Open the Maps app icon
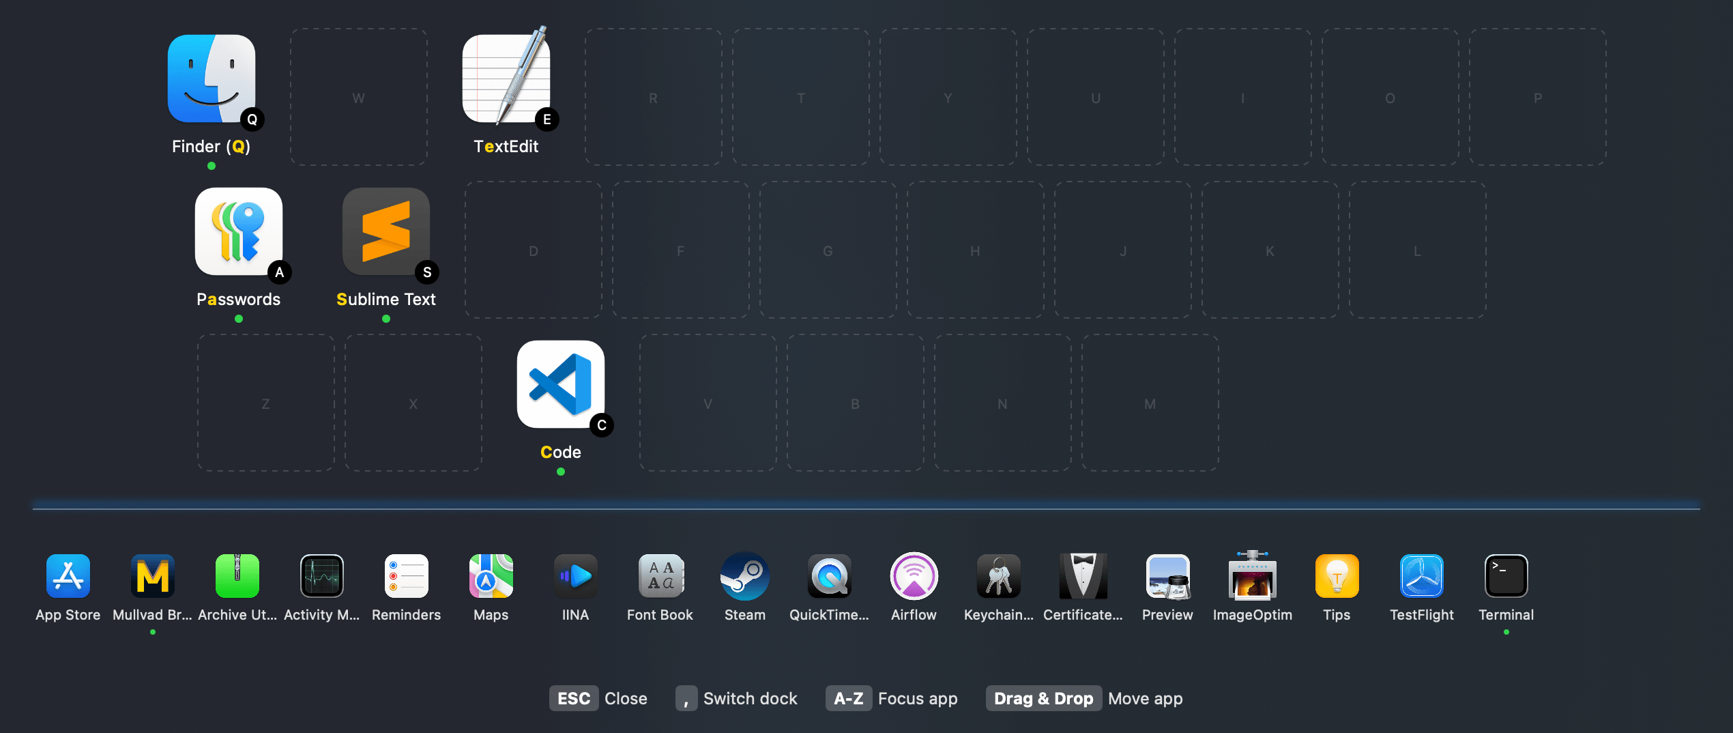Screen dimensions: 1733x733 tap(491, 576)
